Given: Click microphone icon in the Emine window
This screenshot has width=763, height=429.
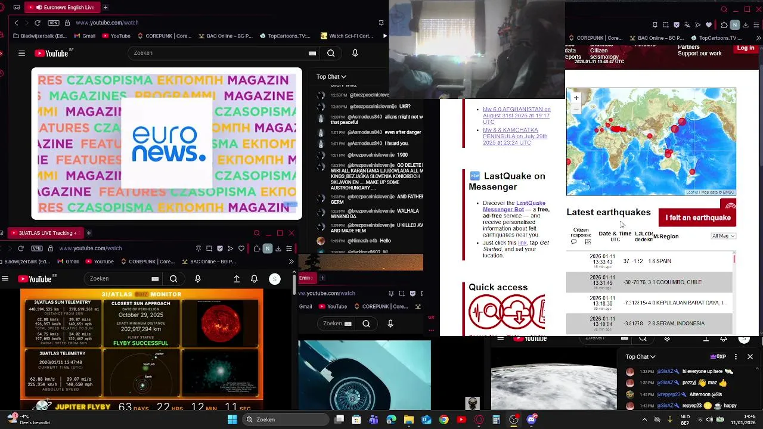Looking at the screenshot, I should (390, 324).
